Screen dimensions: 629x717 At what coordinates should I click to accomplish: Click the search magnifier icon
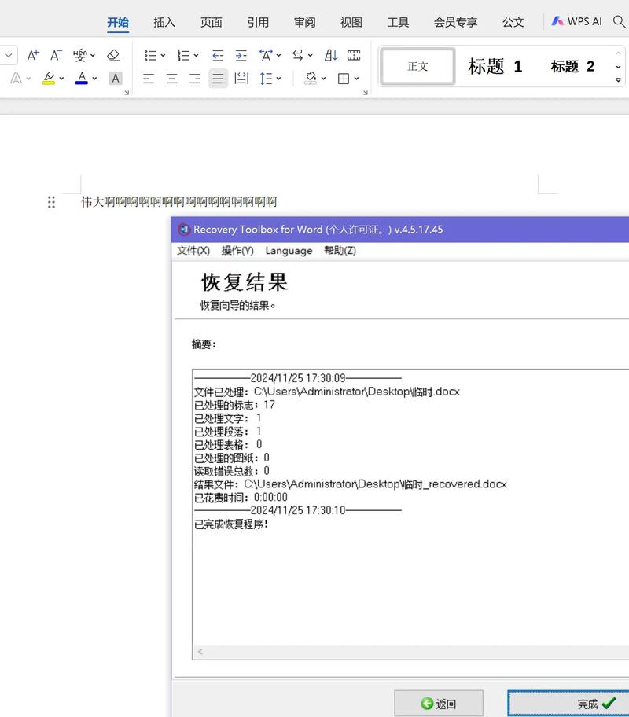(x=620, y=21)
